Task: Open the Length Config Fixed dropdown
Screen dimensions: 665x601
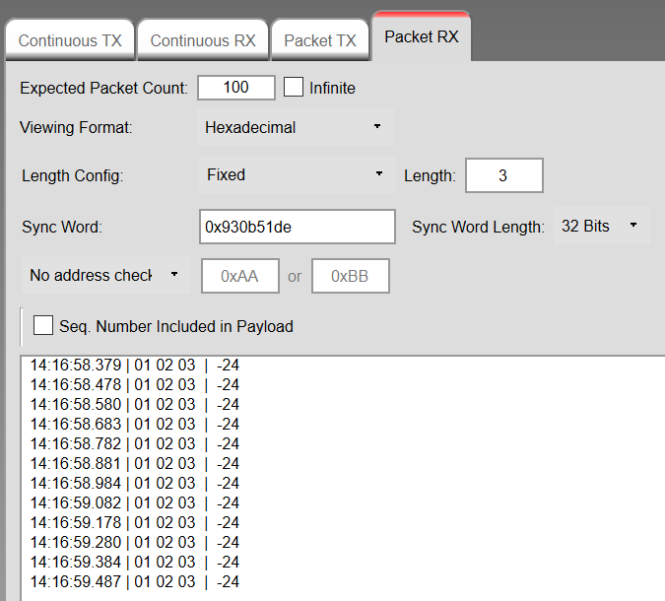Action: 297,174
